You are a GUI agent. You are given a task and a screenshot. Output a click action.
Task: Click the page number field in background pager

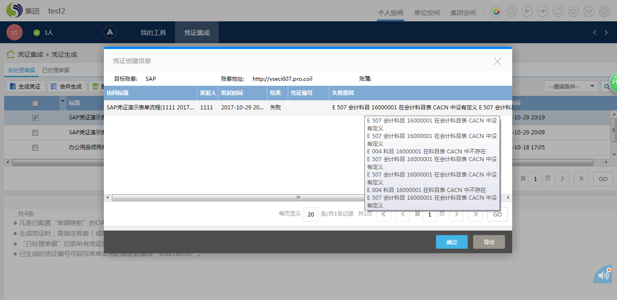pyautogui.click(x=535, y=179)
